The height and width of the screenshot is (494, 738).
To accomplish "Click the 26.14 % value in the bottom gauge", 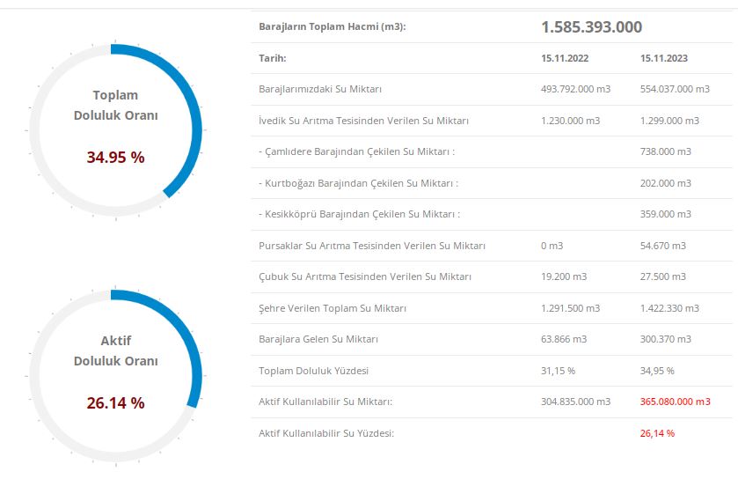I will point(115,403).
